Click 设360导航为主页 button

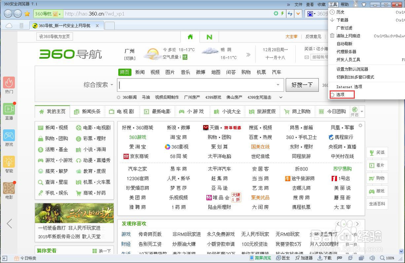point(55,37)
